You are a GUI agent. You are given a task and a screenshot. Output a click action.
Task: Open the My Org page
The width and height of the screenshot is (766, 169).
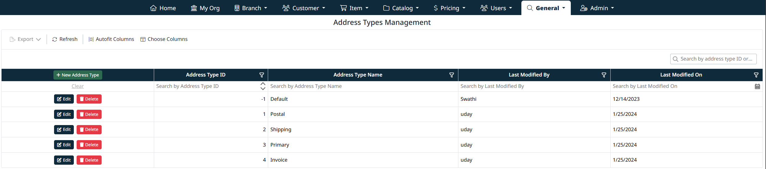pos(205,8)
